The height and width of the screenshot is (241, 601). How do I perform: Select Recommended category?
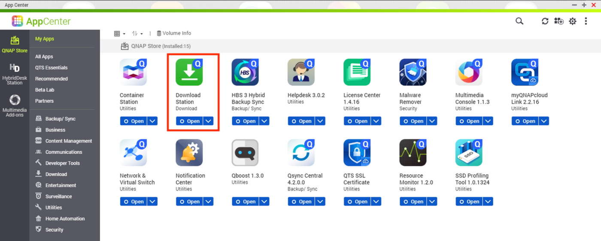pos(52,79)
